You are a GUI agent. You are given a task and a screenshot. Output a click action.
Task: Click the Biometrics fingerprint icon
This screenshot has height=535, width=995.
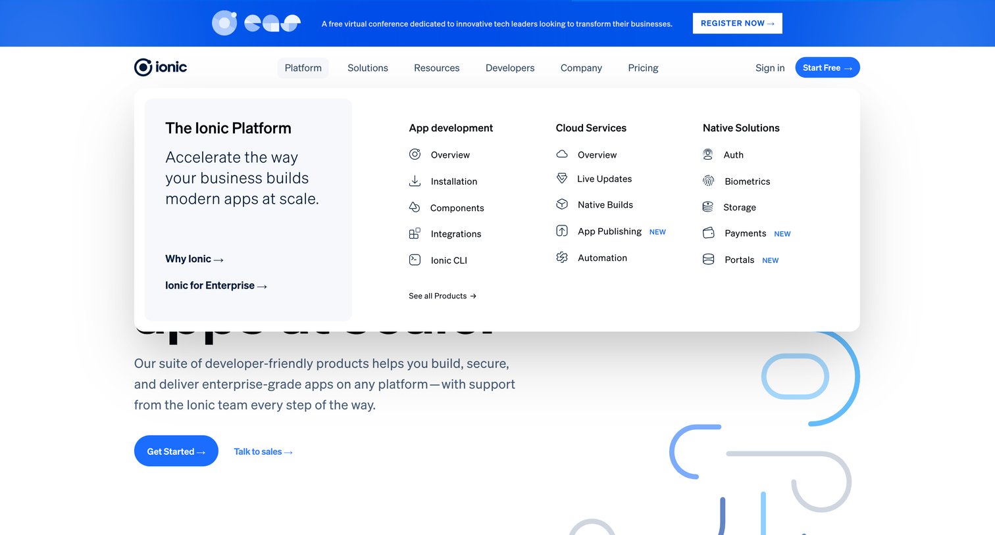[709, 181]
